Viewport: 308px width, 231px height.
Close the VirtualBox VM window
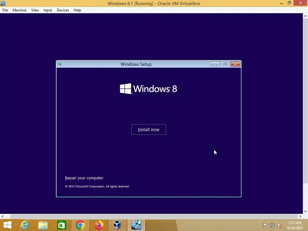[x=300, y=3]
